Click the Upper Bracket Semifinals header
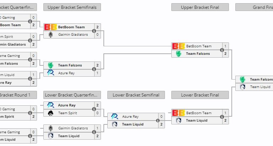The height and width of the screenshot is (146, 273). [72, 7]
